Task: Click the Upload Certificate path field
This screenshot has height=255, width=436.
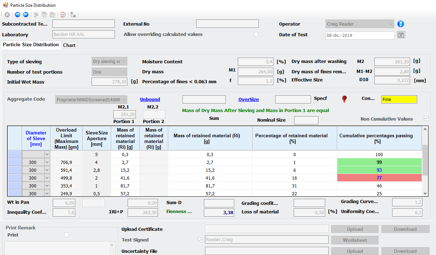Action: [x=267, y=229]
